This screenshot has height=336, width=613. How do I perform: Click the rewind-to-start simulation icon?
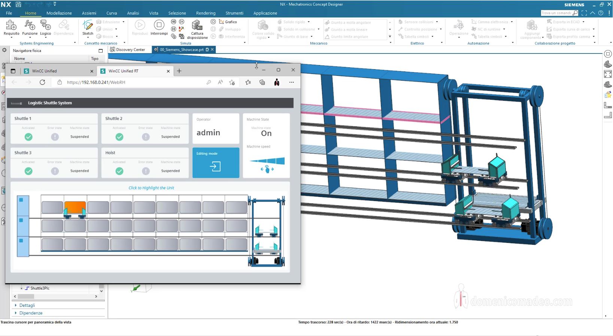point(173,22)
